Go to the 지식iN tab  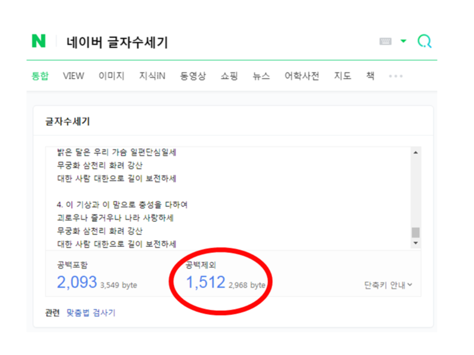152,76
